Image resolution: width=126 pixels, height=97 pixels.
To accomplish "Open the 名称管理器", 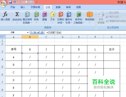I will (x=101, y=18).
